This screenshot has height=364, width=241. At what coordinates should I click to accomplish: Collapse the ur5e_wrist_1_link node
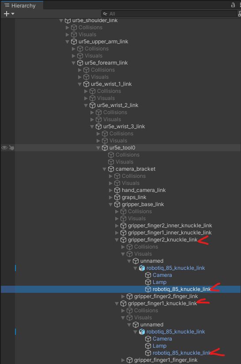(x=80, y=84)
